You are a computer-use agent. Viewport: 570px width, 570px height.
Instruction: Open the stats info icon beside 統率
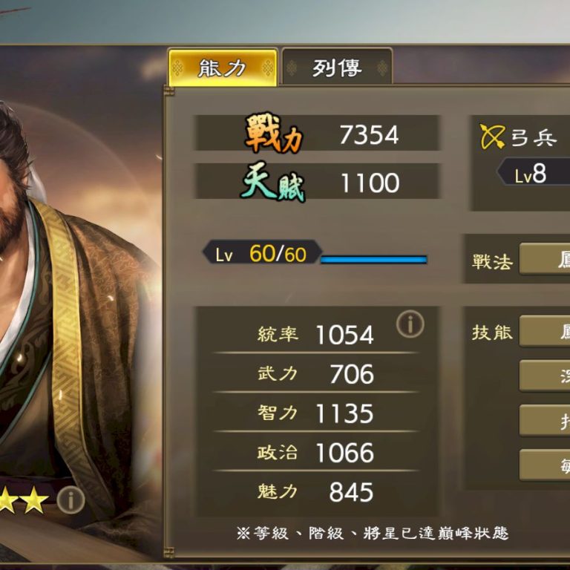(410, 324)
